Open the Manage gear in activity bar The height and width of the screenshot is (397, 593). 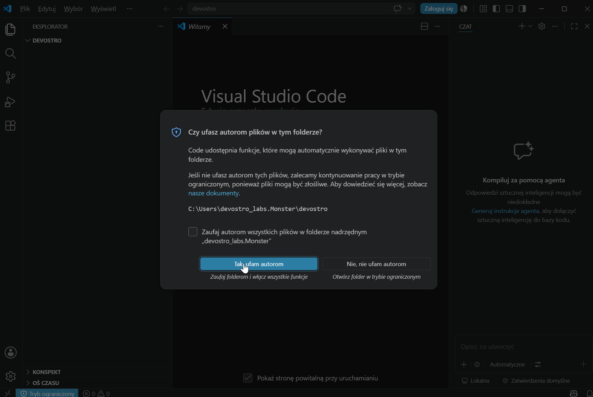pyautogui.click(x=11, y=376)
